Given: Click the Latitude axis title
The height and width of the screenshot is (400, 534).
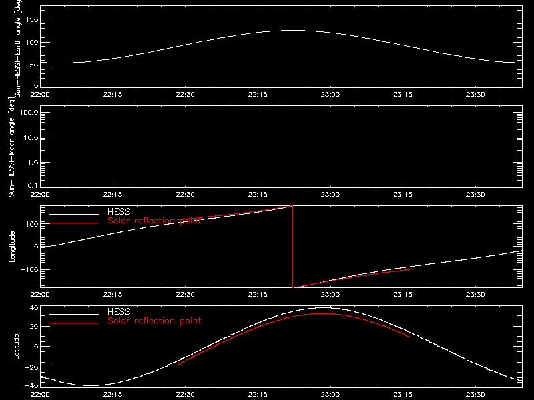Looking at the screenshot, I should pos(16,346).
